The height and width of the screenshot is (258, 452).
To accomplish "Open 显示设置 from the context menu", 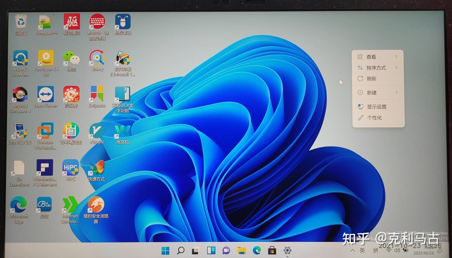I will coord(378,107).
